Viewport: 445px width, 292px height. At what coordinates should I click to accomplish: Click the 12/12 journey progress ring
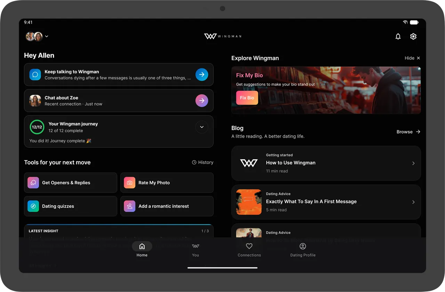[x=37, y=127]
